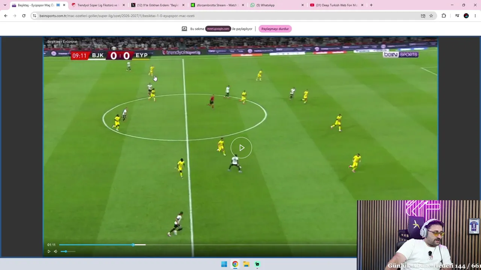The height and width of the screenshot is (270, 481).
Task: Close the zforzambrotta Stream tab
Action: click(243, 5)
